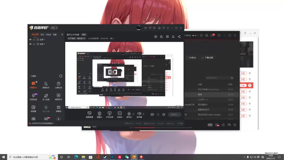Select the orange active scene tab
284x160 pixels.
click(35, 34)
